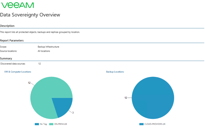The image size is (205, 128).
Task: Click the description sentence about protected objects
Action: point(40,32)
